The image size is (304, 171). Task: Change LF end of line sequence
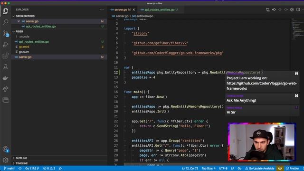232,168
